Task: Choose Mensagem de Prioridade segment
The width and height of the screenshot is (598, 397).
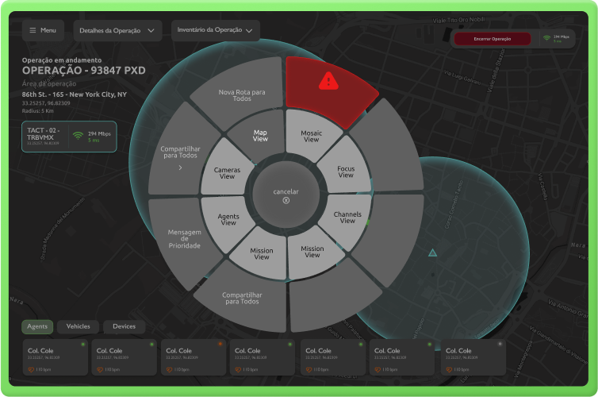Action: [184, 239]
